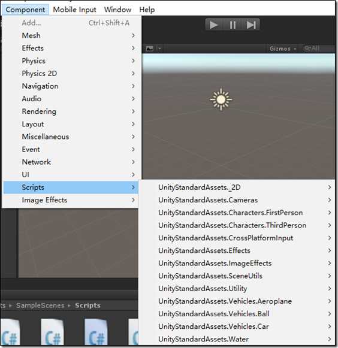338x348 pixels.
Task: Open the Gizmos dropdown
Action: (x=283, y=49)
